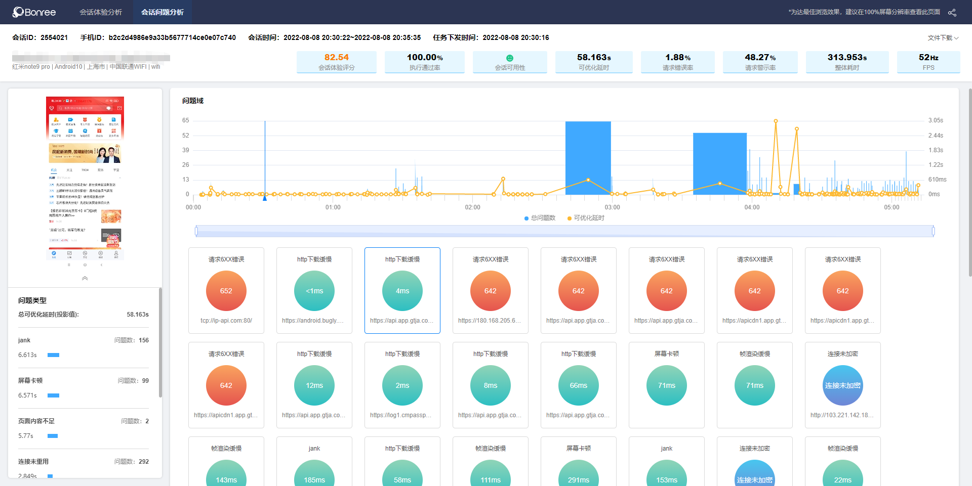This screenshot has width=972, height=486.
Task: Collapse the phone screenshot panel chevron
Action: (x=85, y=278)
